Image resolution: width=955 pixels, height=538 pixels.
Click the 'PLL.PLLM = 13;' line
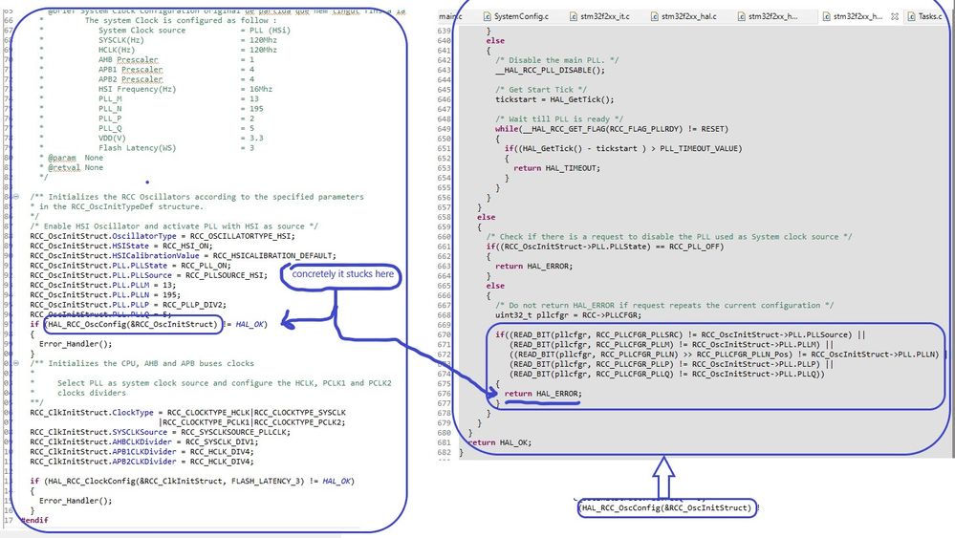102,285
